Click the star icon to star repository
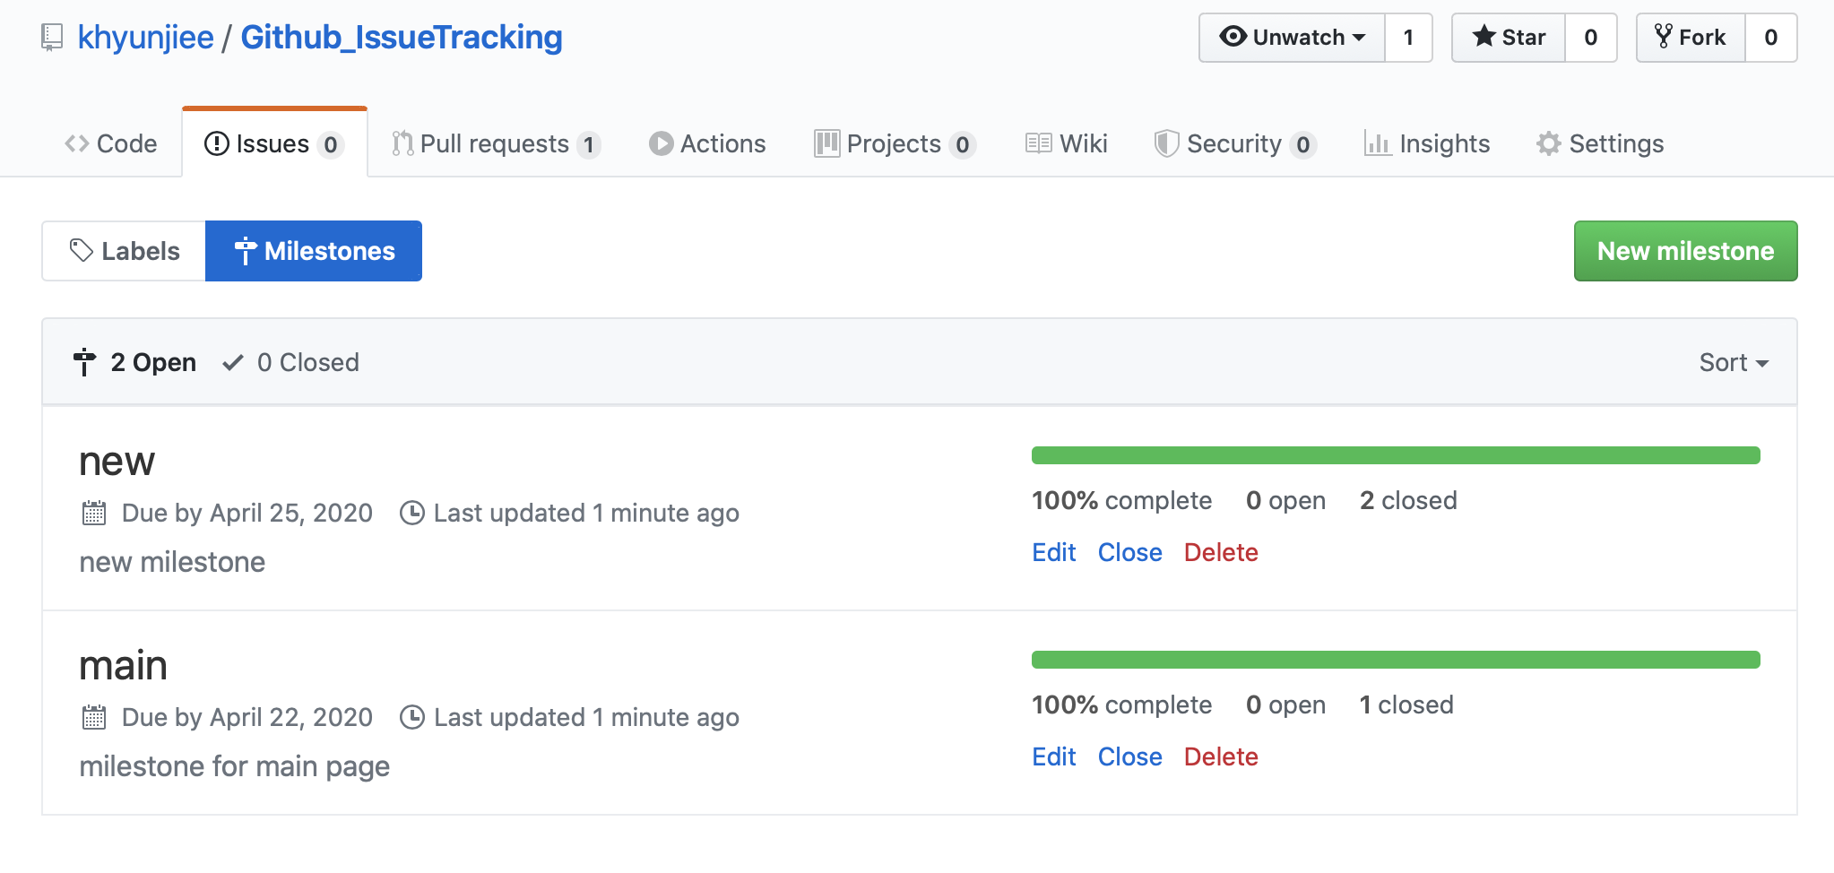Screen dimensions: 1834x873 pyautogui.click(x=1484, y=37)
